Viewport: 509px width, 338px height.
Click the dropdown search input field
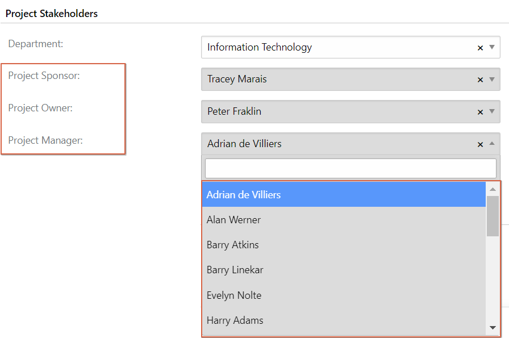click(351, 168)
